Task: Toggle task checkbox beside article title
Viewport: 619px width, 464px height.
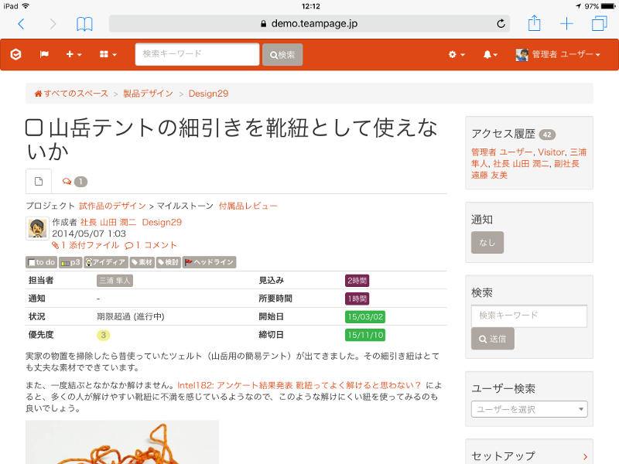Action: (x=34, y=128)
